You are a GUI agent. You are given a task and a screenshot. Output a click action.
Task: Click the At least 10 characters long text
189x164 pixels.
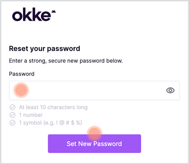tap(53, 107)
